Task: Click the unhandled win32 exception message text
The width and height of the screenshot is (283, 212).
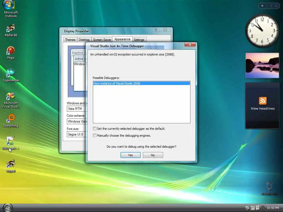Action: pos(132,54)
